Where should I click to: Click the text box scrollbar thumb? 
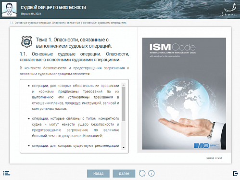124,104
